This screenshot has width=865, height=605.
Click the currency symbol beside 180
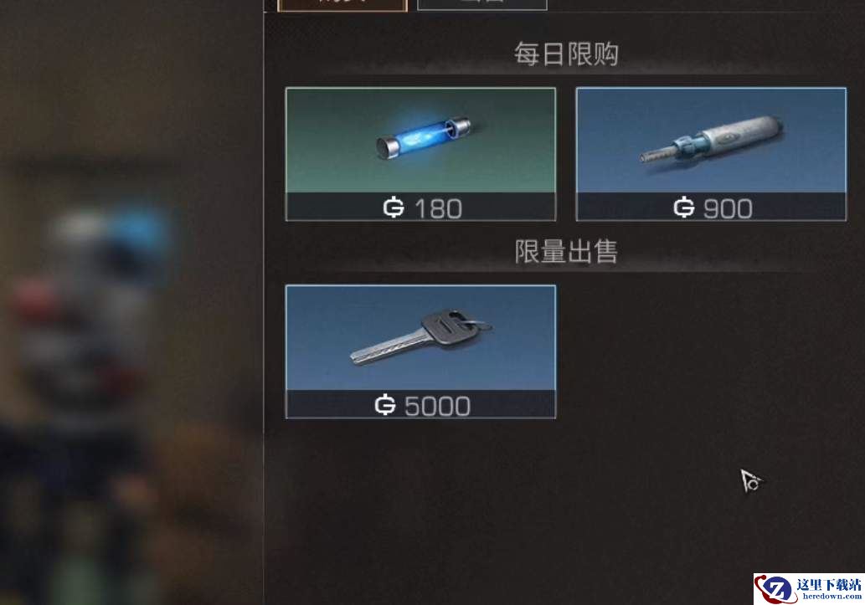(x=394, y=208)
